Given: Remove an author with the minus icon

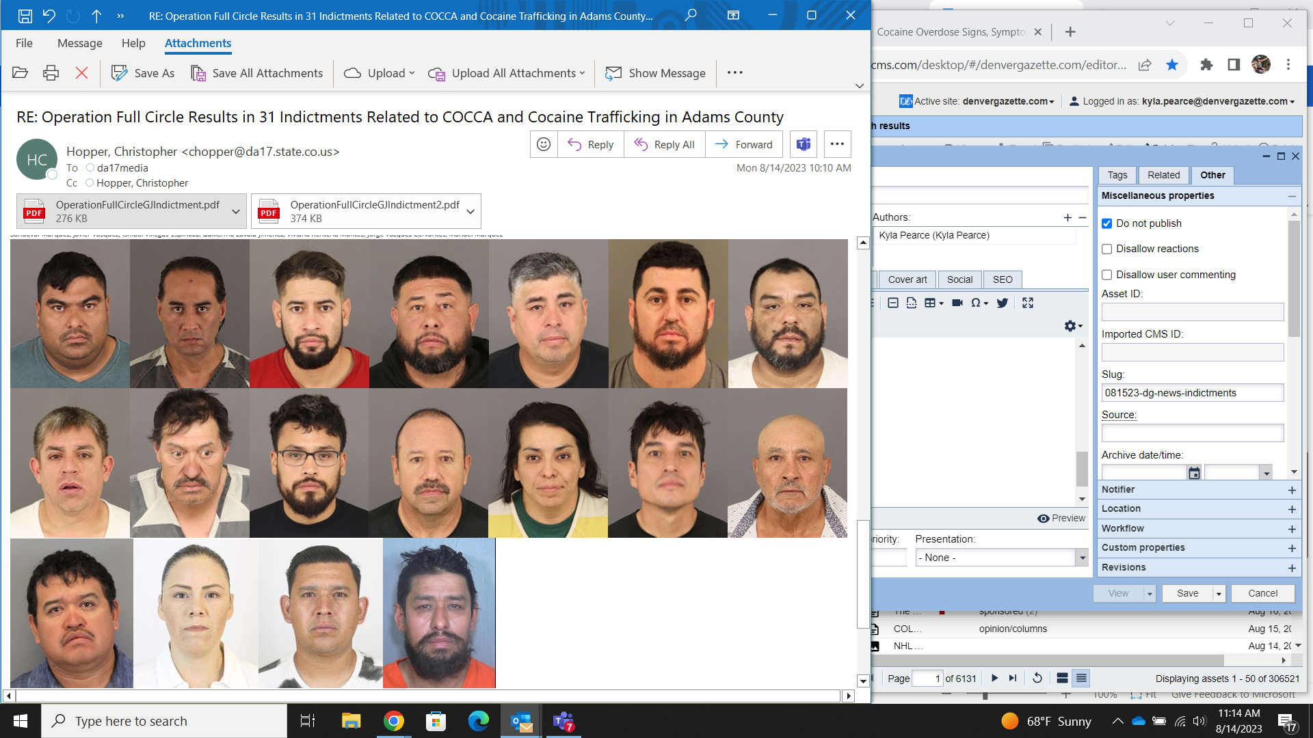Looking at the screenshot, I should [1083, 217].
